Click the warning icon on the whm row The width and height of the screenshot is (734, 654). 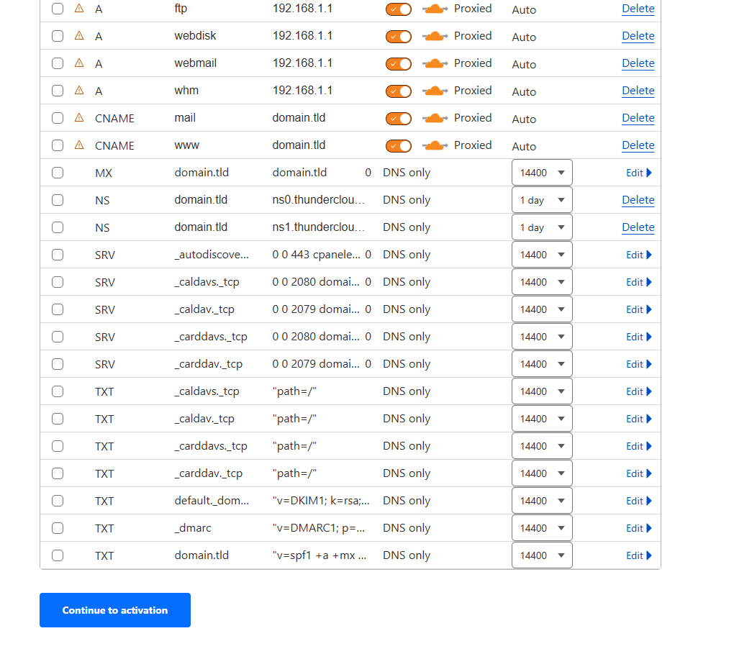pyautogui.click(x=79, y=91)
